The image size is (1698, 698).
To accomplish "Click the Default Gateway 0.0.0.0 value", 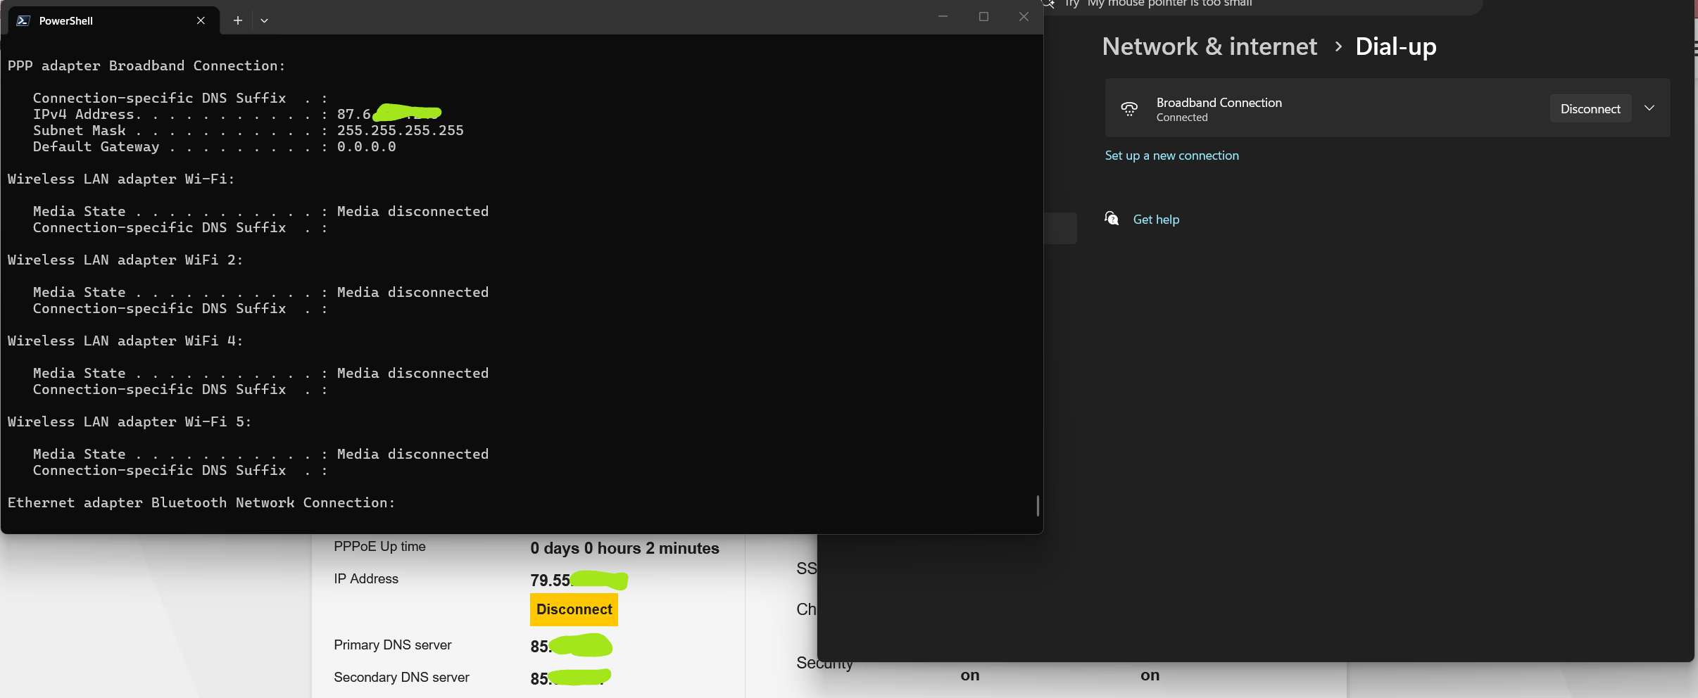I will pyautogui.click(x=366, y=146).
